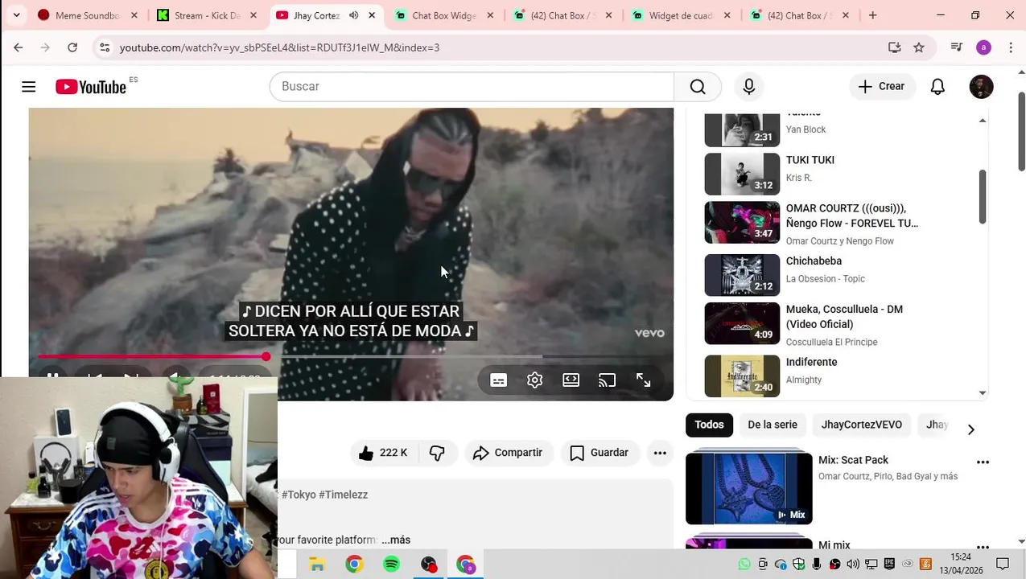Expand the description with ...más

396,540
